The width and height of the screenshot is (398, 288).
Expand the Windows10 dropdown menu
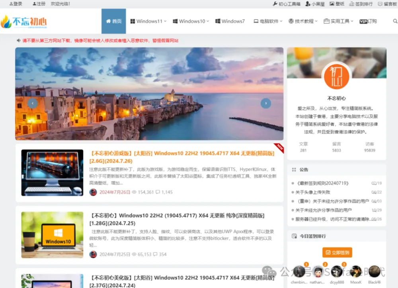tap(191, 21)
